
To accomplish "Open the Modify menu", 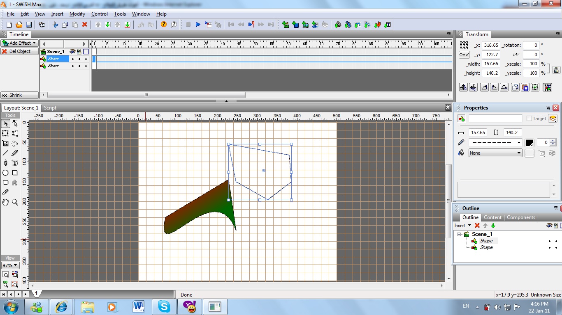I will coord(77,14).
